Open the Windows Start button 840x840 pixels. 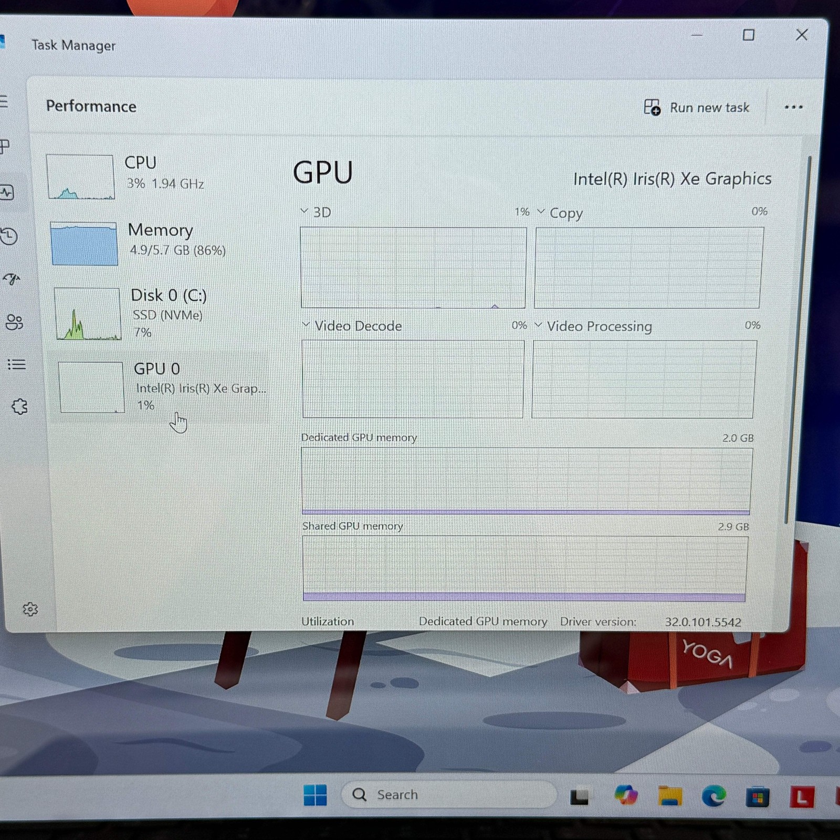(315, 795)
